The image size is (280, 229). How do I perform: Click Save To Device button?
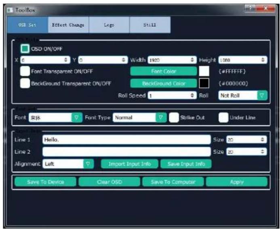click(x=45, y=182)
